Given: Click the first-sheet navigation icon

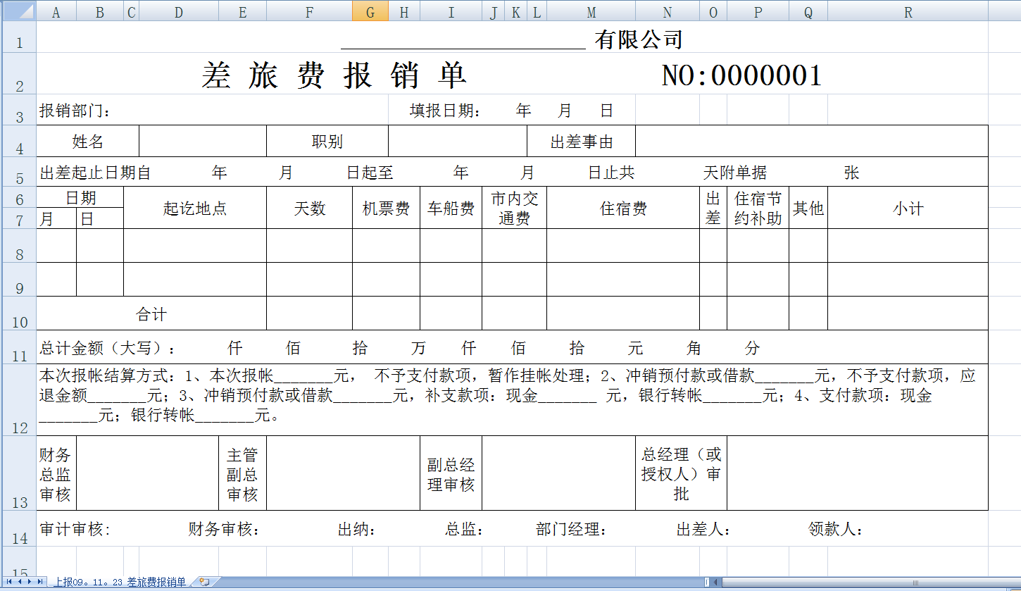Looking at the screenshot, I should point(8,581).
